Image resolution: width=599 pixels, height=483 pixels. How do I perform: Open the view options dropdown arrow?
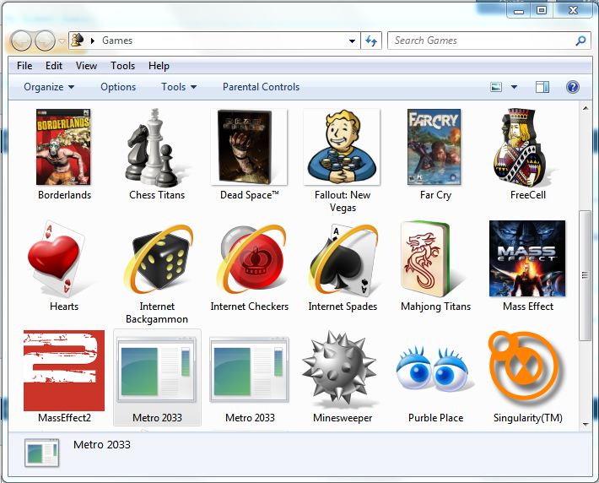[514, 87]
